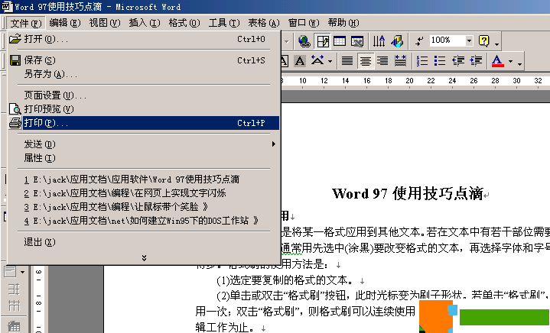
Task: Click the Character Border icon
Action: [284, 61]
